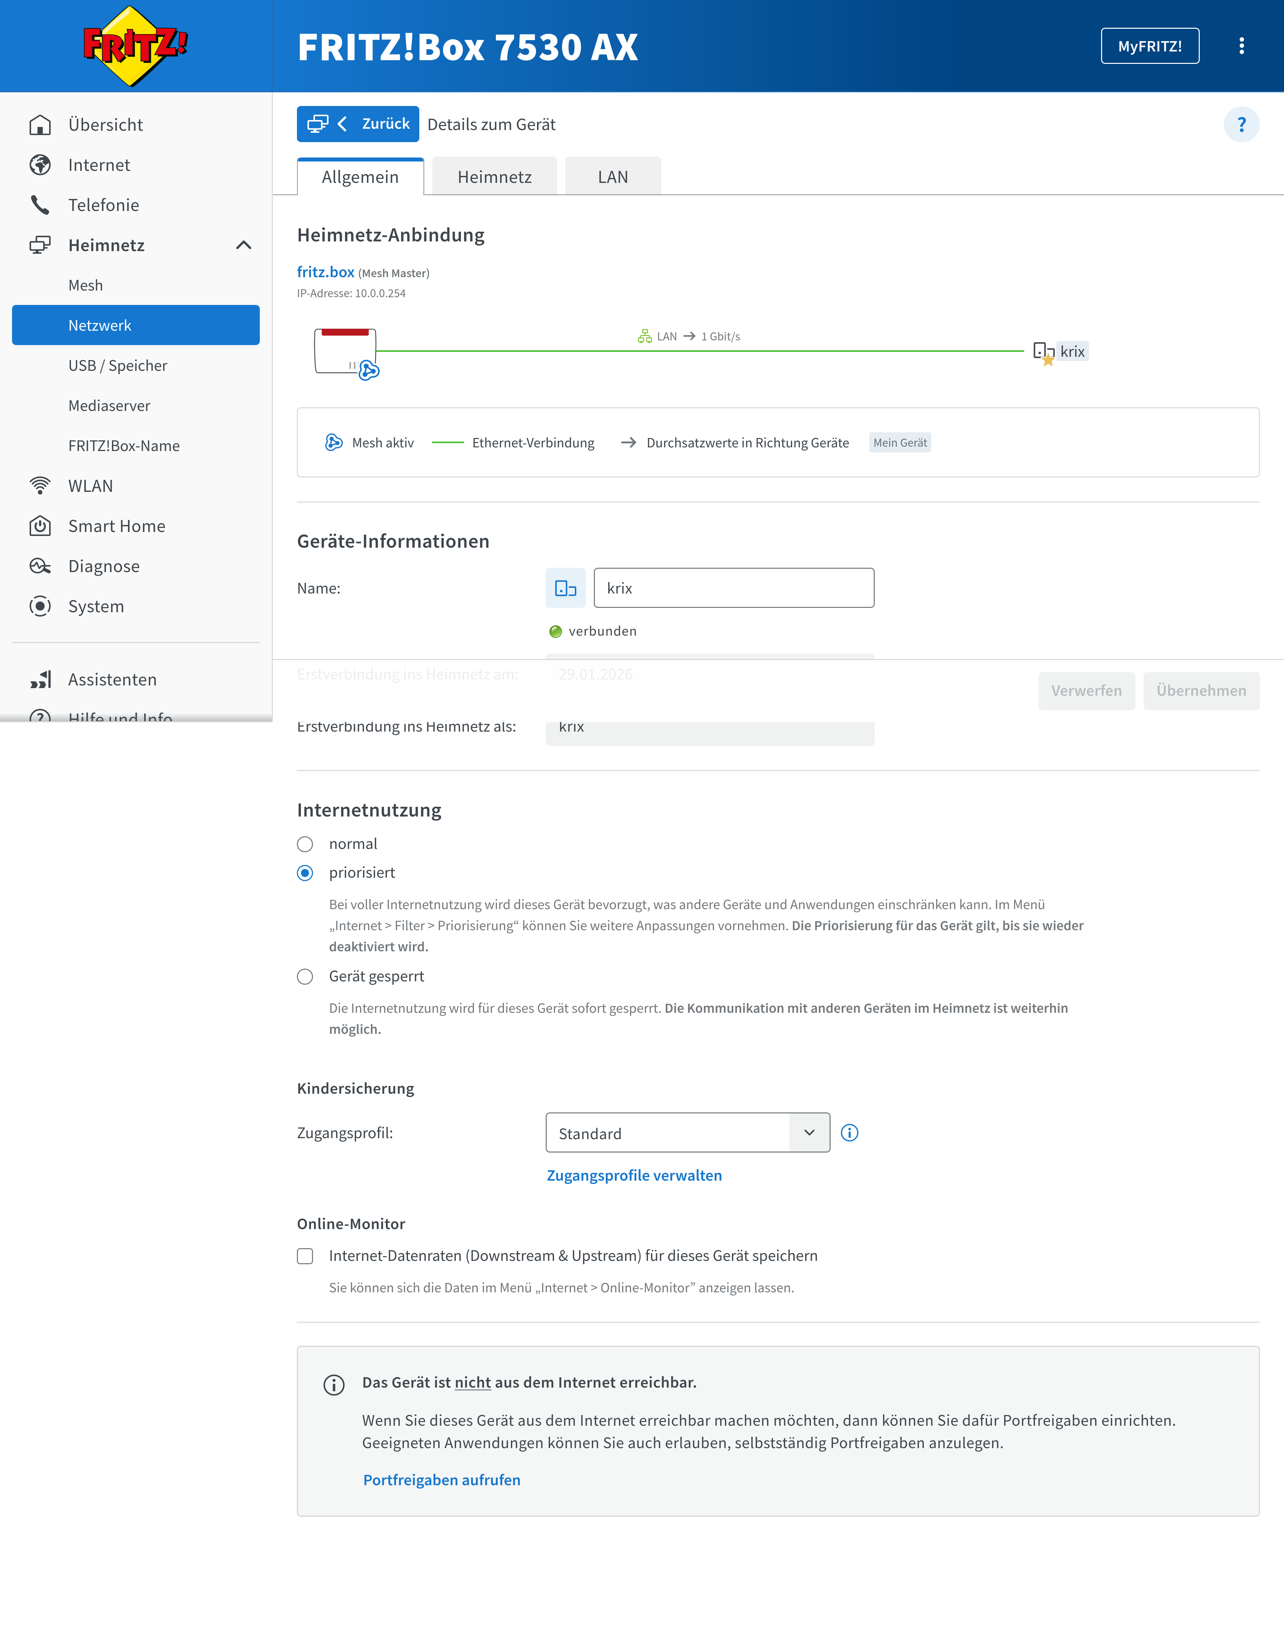Open the three-dot options menu
Screen dimensions: 1284x1628
coord(1241,46)
